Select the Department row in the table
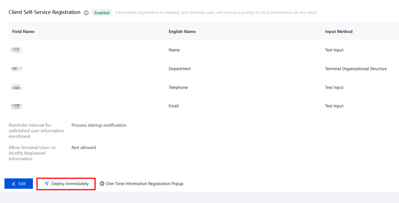Viewport: 399px width, 203px height. (204, 69)
